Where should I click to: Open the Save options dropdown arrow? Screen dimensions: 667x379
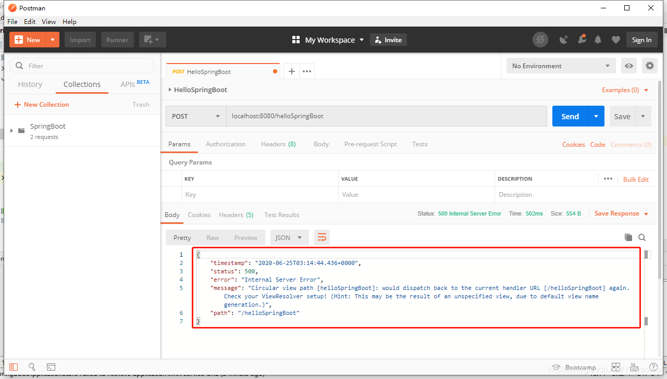click(643, 116)
